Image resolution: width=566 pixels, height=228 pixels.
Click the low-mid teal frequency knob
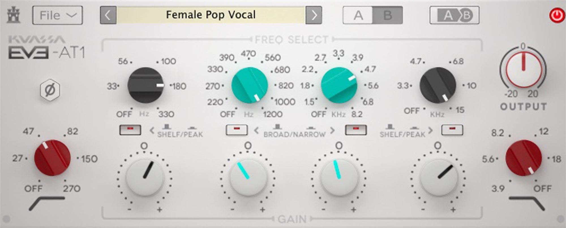click(250, 85)
